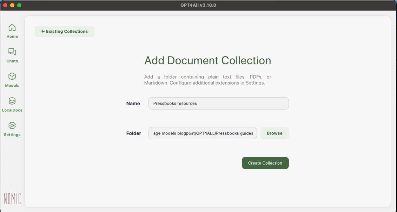Navigate to the Models section
Image resolution: width=397 pixels, height=212 pixels.
pyautogui.click(x=12, y=81)
